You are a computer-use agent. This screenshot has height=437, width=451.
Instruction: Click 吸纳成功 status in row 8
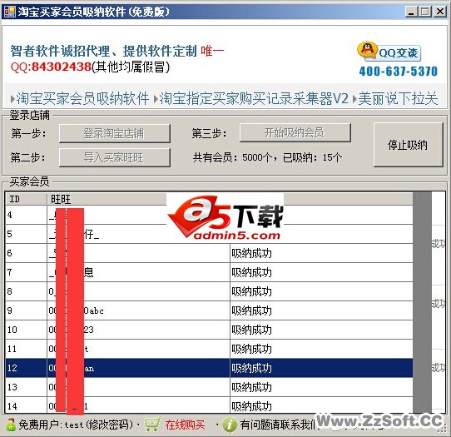[251, 291]
